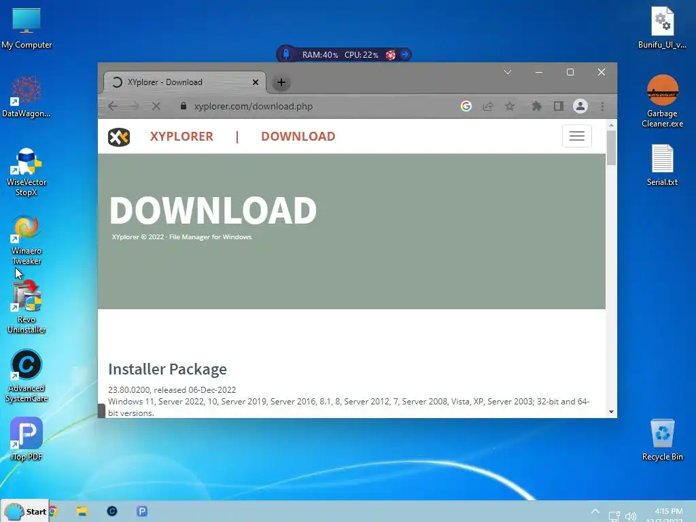Screen dimensions: 696x522
Task: Click page scrollbar thumb
Action: (611, 147)
